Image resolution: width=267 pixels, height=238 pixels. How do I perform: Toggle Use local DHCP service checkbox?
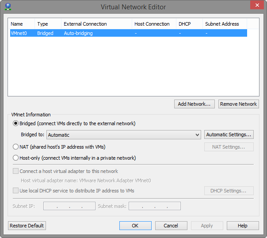tap(15, 191)
